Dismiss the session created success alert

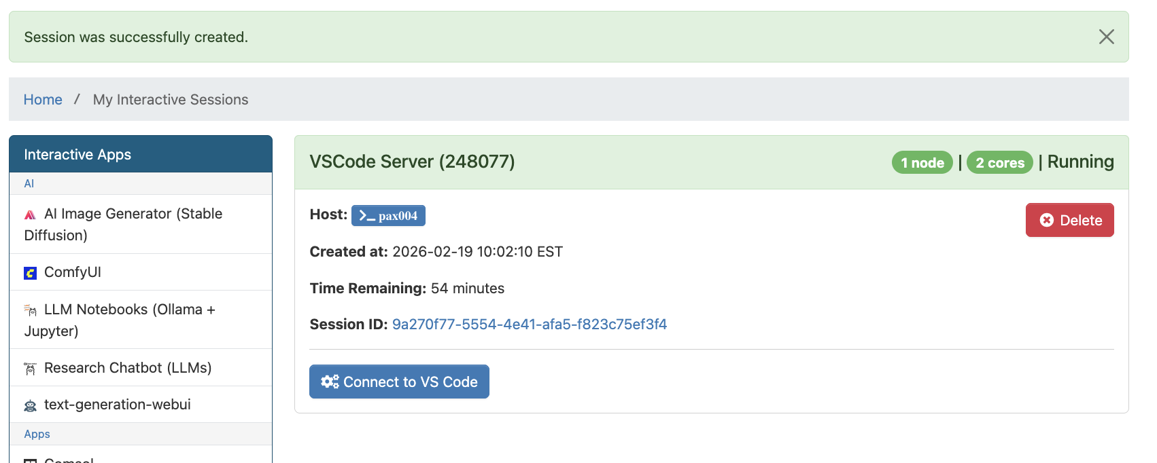(x=1106, y=37)
